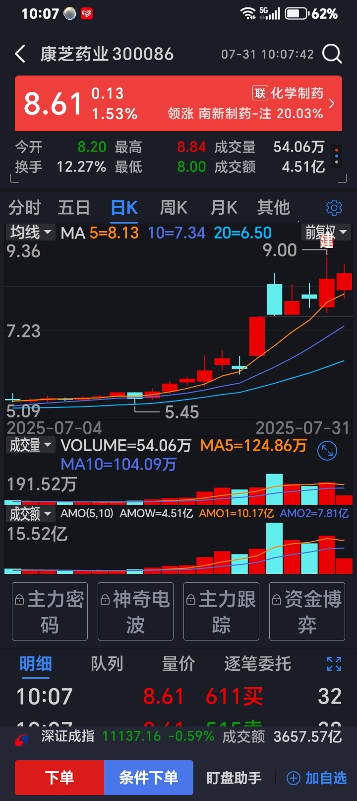Open the stock search magnifier
This screenshot has height=801, width=357.
(x=332, y=54)
